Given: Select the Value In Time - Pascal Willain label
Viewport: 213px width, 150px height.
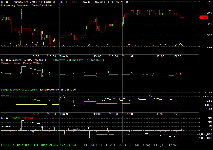Looking at the screenshot, I should (21, 63).
